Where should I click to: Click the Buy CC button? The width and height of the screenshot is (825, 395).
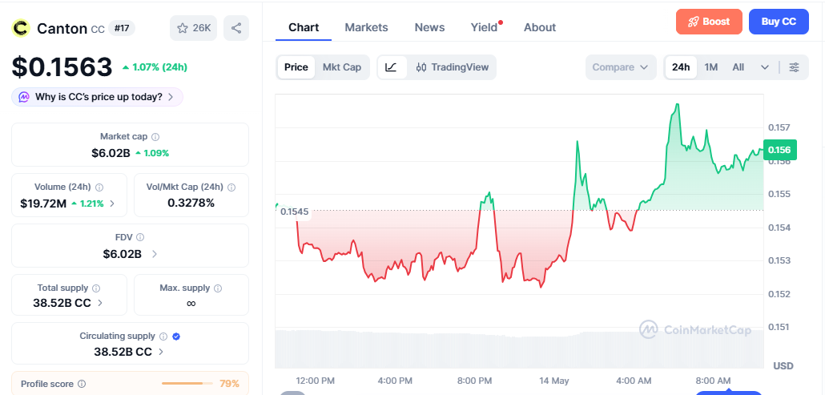(779, 22)
